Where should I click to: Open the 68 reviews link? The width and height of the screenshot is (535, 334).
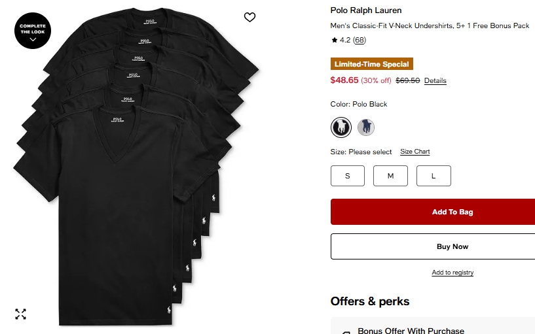[360, 40]
